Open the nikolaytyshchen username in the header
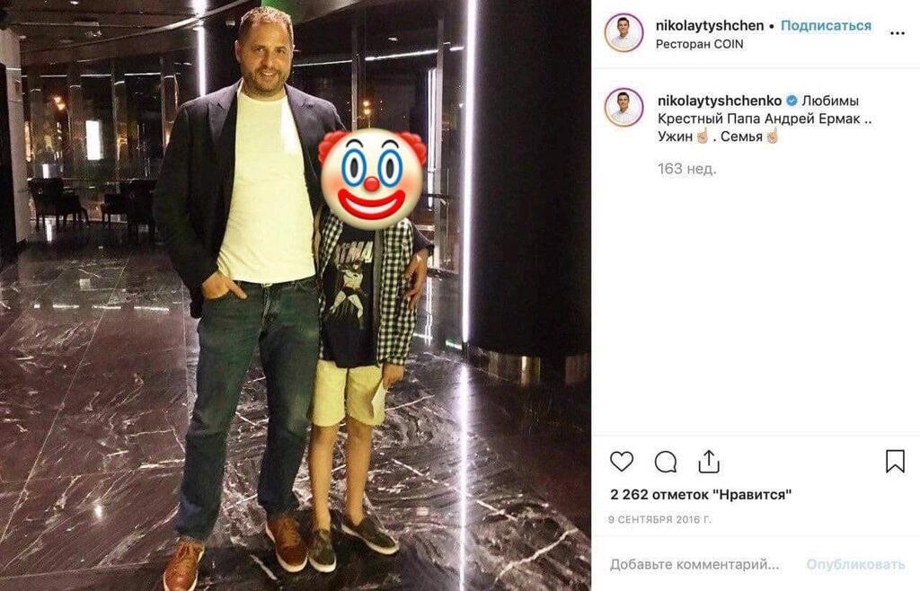The image size is (920, 591). (710, 26)
